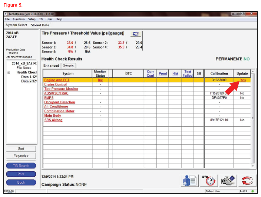Screen dimensions: 261x197
Task: Click the Yes update link for Engine
Action: click(x=242, y=80)
